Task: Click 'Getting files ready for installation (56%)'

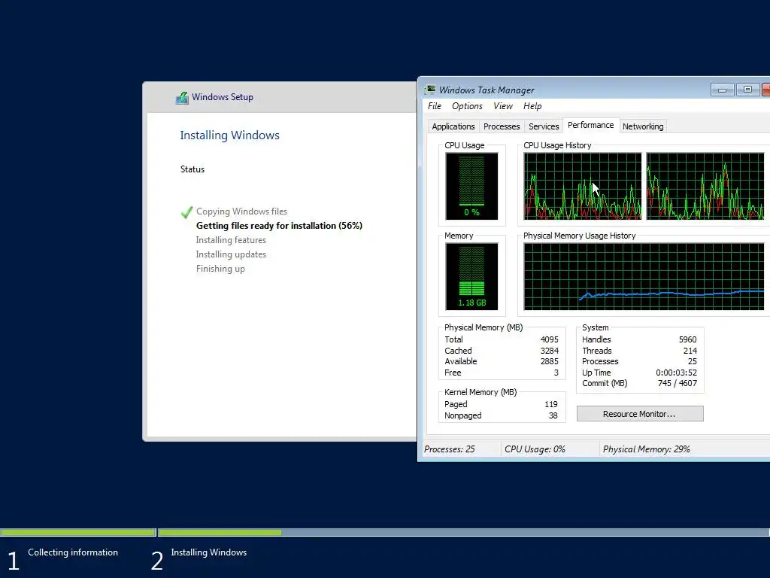Action: (279, 226)
